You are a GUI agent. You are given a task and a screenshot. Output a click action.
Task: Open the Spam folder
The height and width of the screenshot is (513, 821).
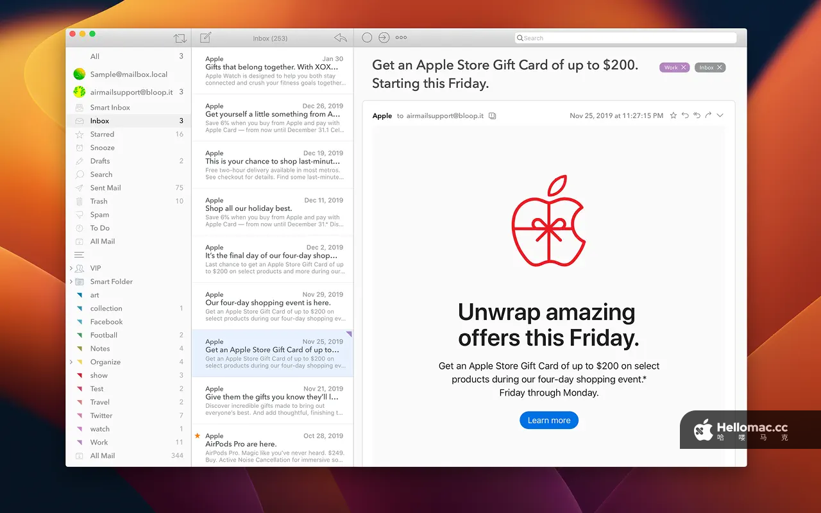point(128,215)
